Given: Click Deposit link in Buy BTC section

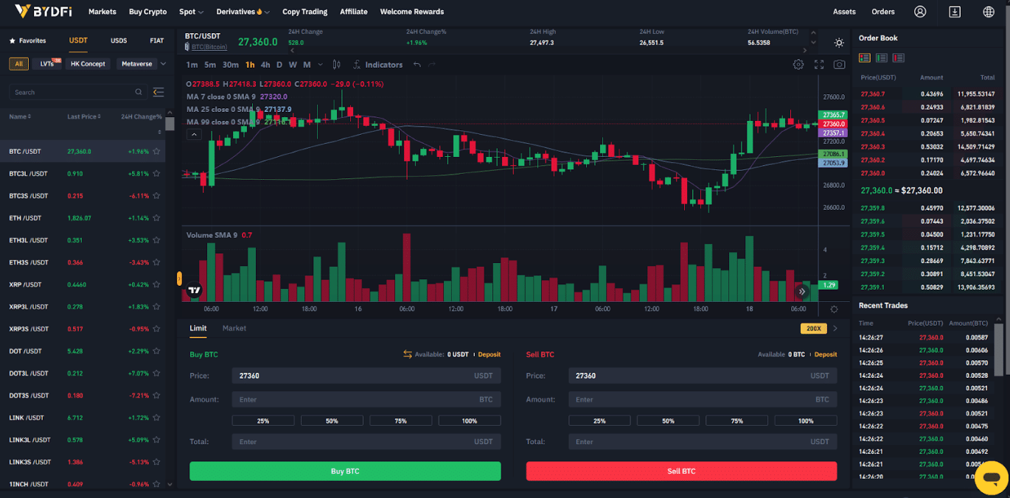Looking at the screenshot, I should (x=490, y=354).
